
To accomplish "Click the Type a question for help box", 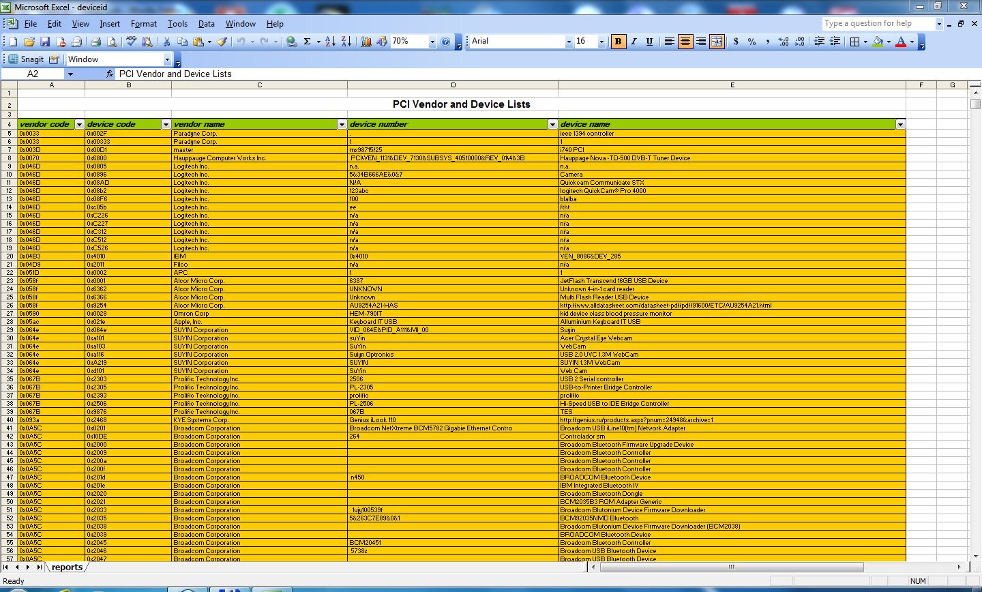I will 878,23.
